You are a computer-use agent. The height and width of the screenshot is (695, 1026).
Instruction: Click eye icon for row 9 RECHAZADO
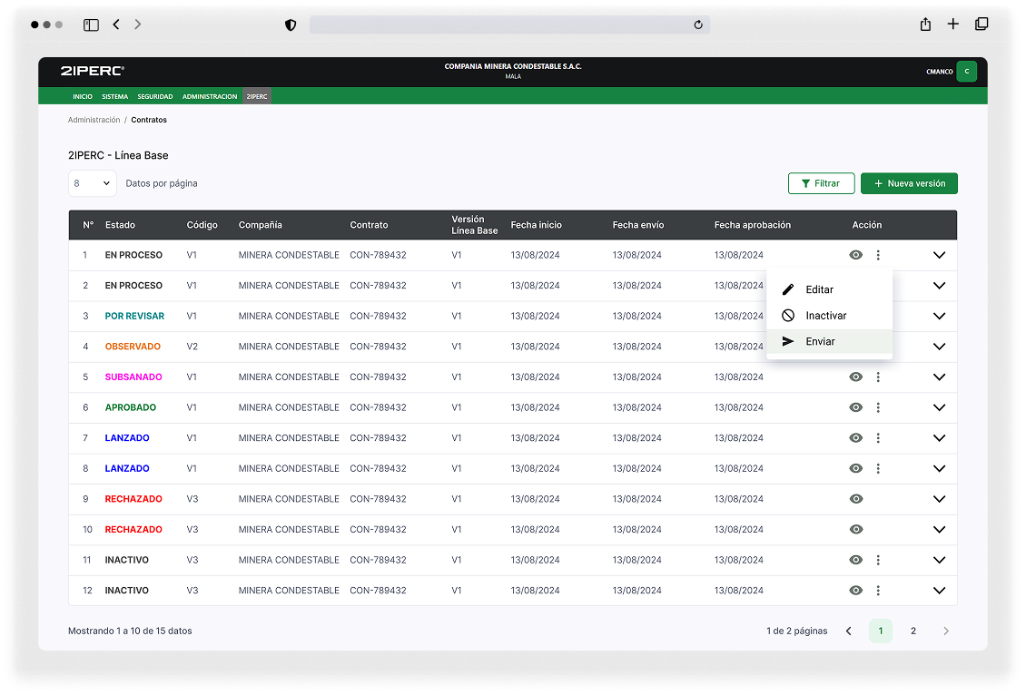[855, 499]
